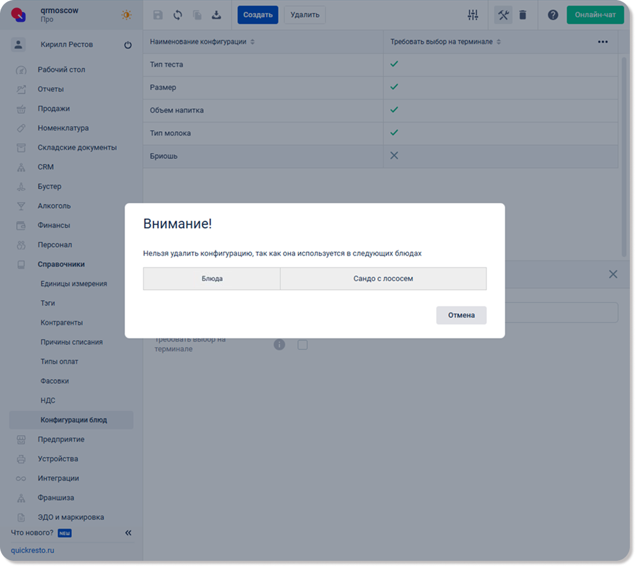Click the checkmark in Тип теста row
635x566 pixels.
pos(394,64)
